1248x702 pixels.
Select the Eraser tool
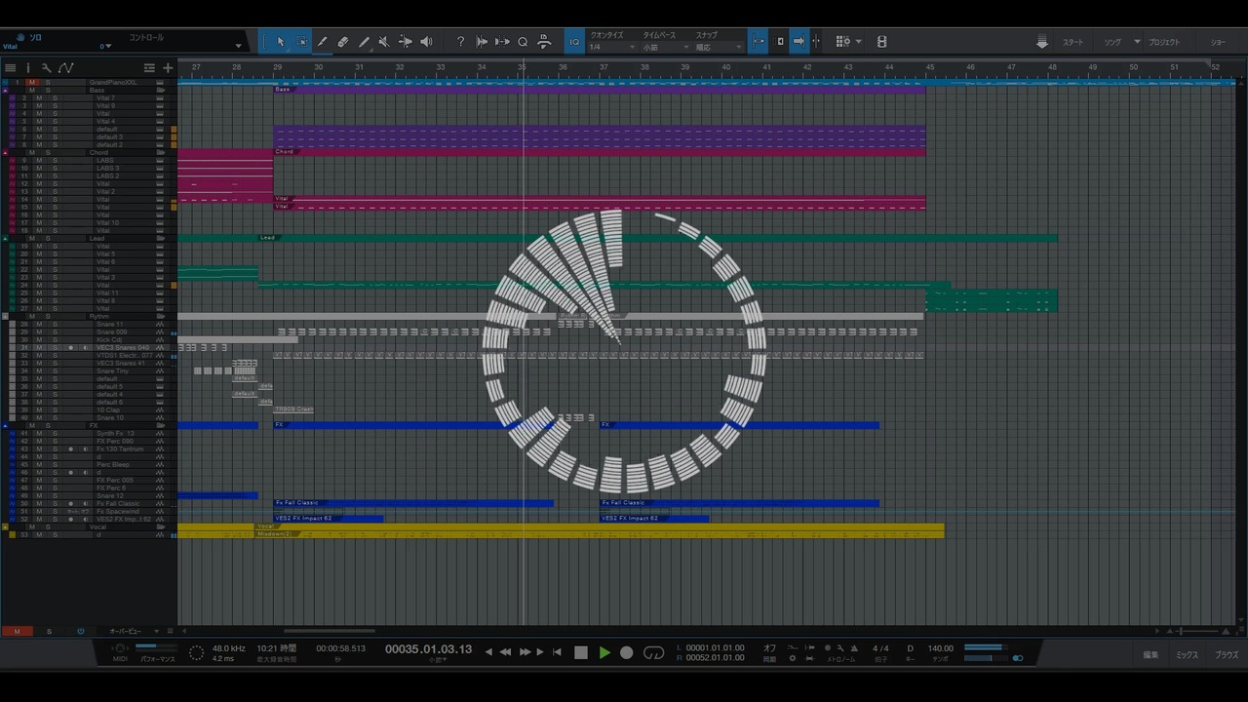[342, 42]
